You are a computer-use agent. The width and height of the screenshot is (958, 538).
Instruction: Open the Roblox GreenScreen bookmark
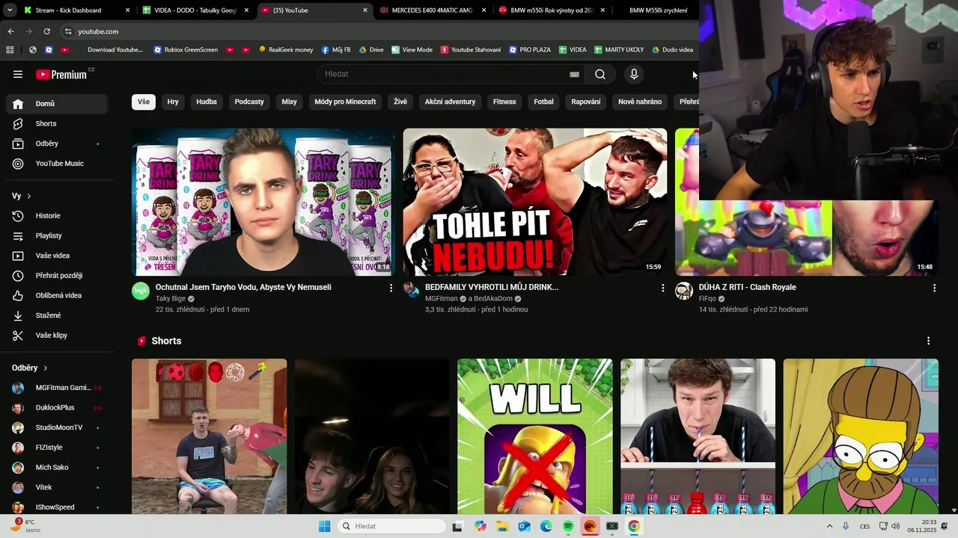(x=186, y=50)
